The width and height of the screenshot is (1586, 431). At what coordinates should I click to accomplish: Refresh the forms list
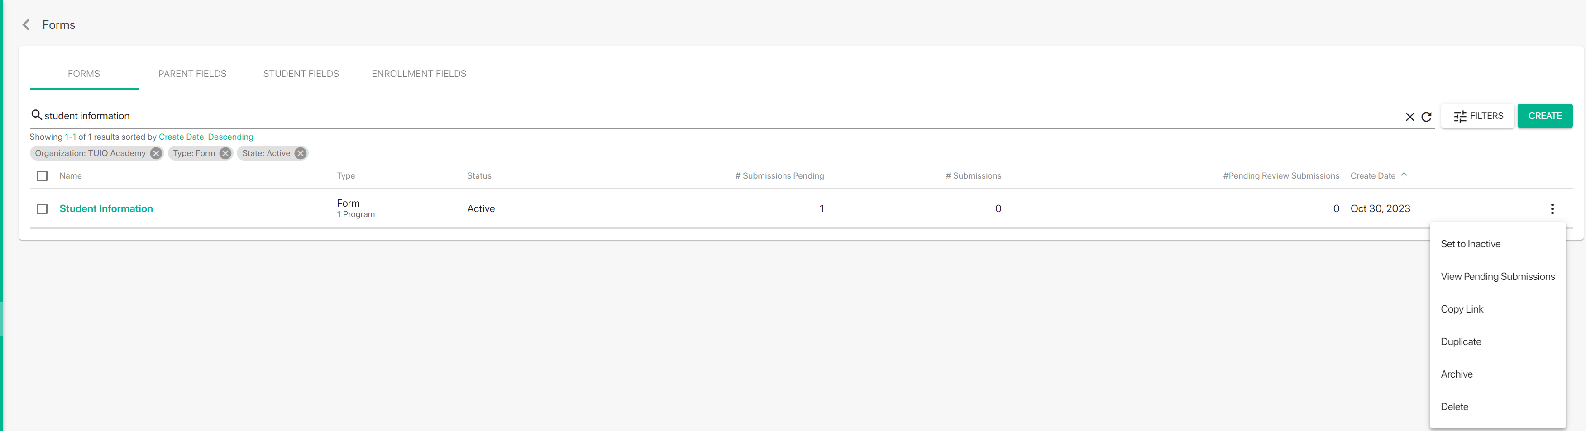tap(1426, 117)
